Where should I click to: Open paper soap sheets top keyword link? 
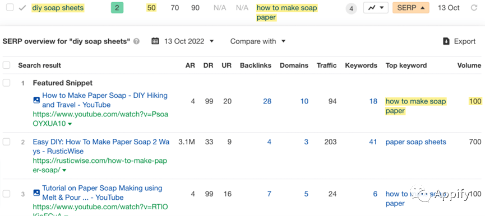(x=415, y=142)
